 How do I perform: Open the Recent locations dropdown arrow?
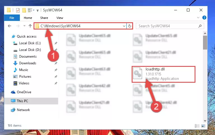pyautogui.click(x=24, y=26)
